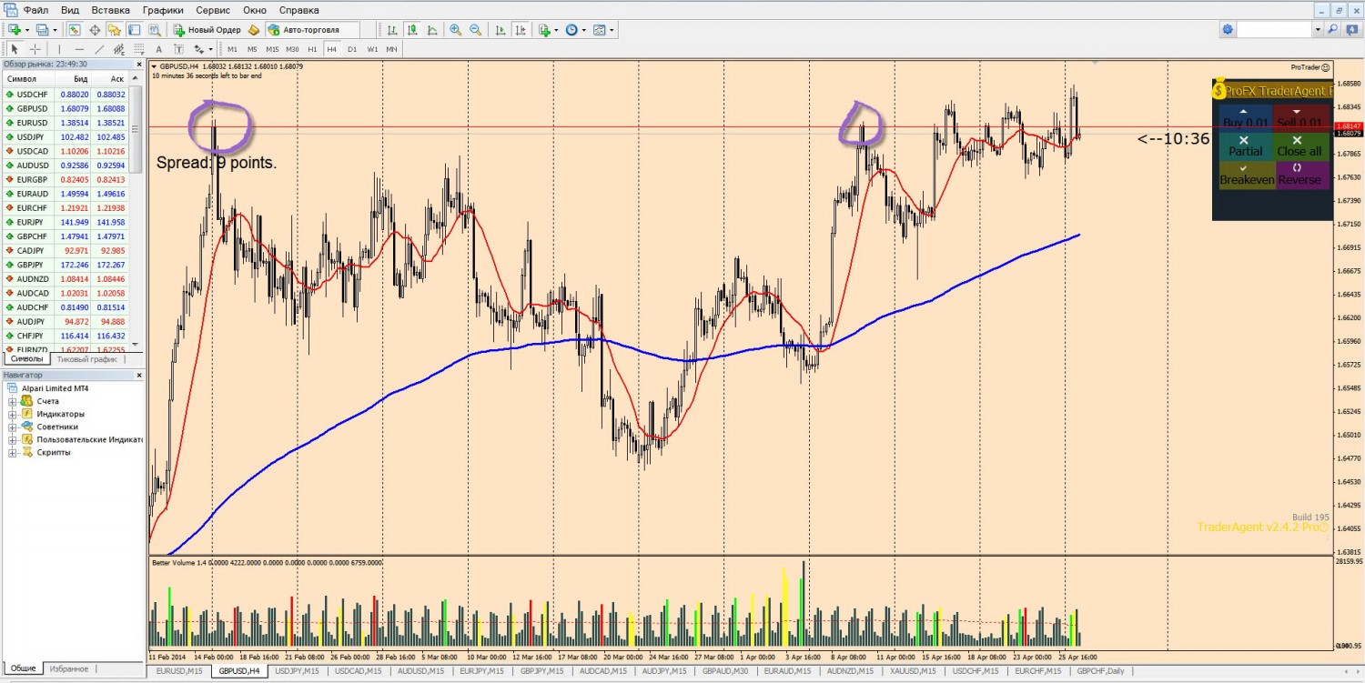Open the Файл menu
This screenshot has width=1365, height=683.
[36, 10]
